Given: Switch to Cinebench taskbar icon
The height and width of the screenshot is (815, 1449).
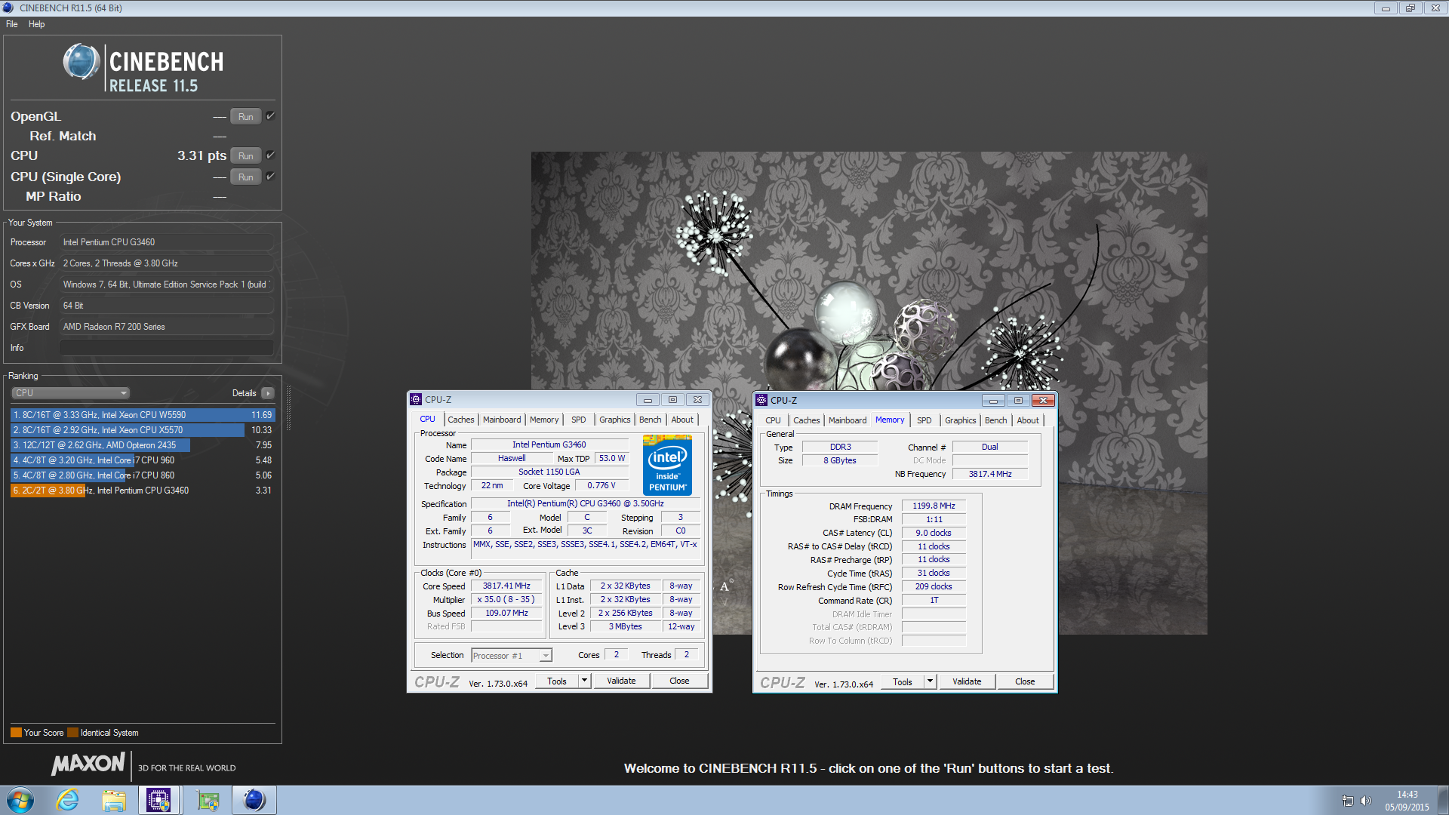Looking at the screenshot, I should coord(254,800).
